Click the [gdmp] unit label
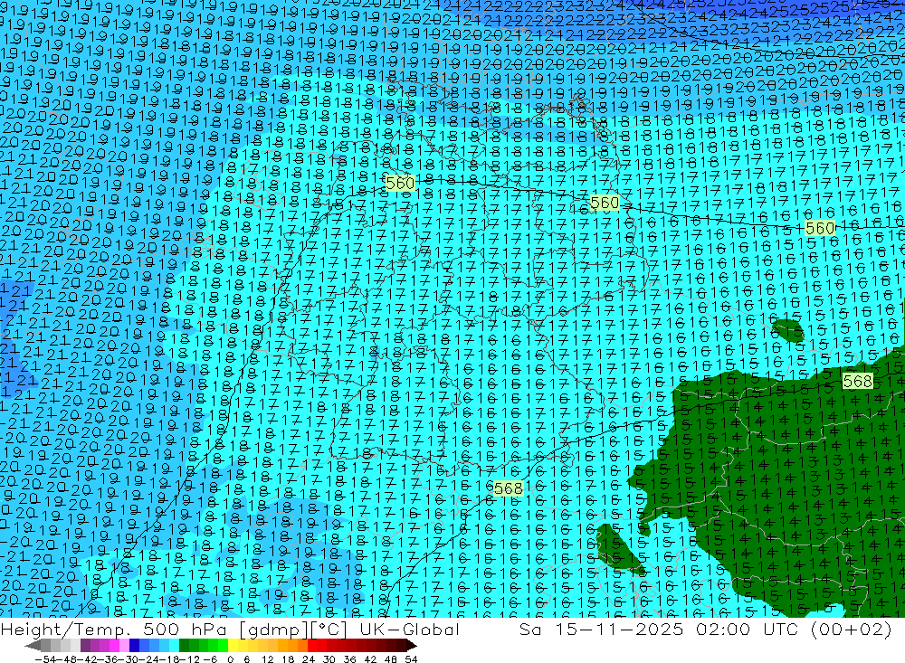The width and height of the screenshot is (905, 663). (271, 629)
